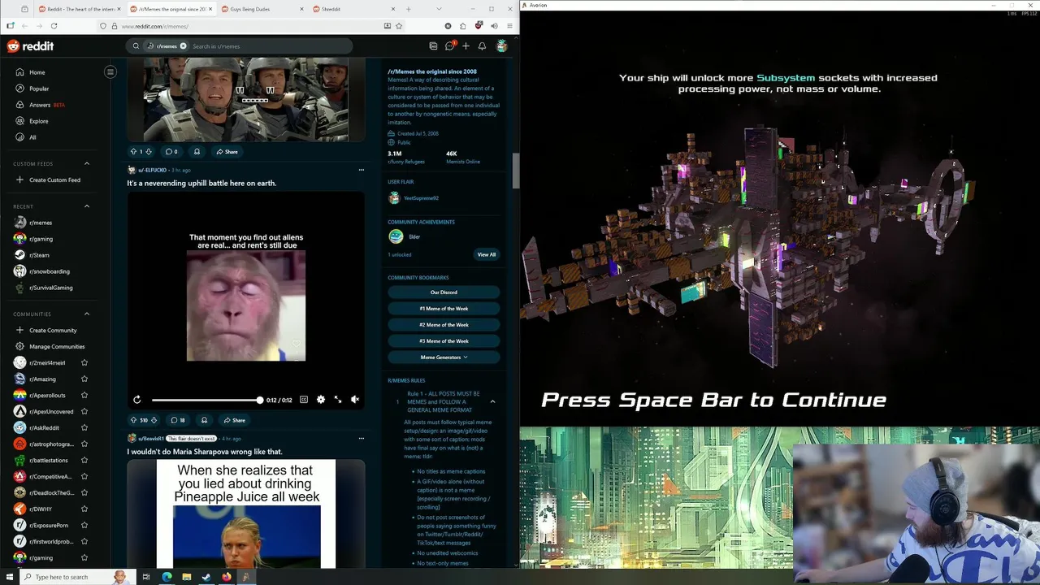Open the Our Discord bookmark
Screen dimensions: 1040x585
(444, 292)
